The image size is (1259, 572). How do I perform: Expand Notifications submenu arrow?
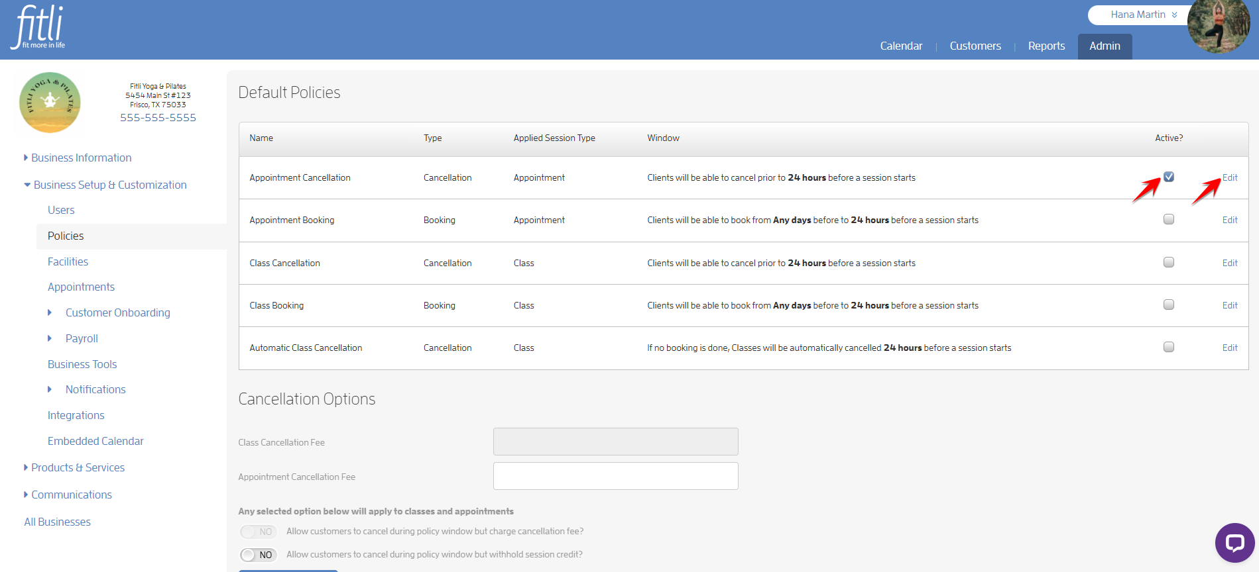[x=50, y=389]
